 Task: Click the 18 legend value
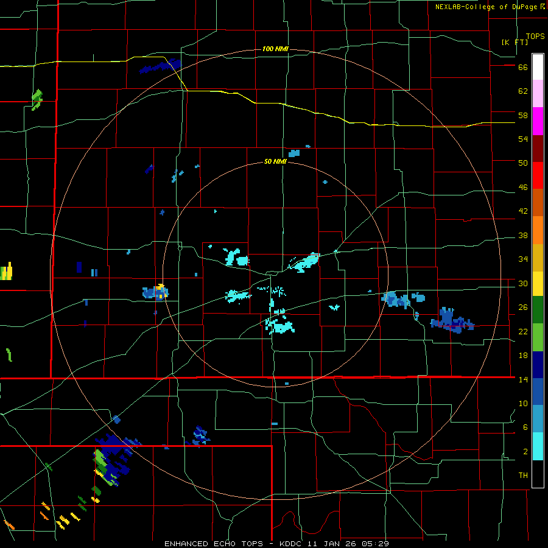coord(523,356)
